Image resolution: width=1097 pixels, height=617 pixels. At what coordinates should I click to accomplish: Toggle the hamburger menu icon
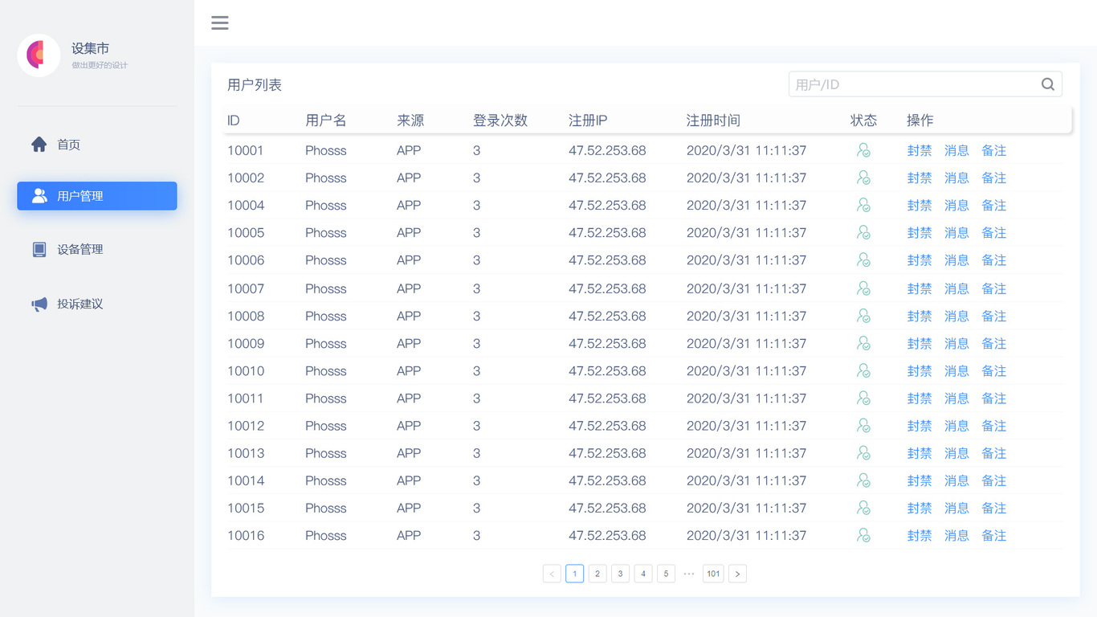pyautogui.click(x=220, y=22)
